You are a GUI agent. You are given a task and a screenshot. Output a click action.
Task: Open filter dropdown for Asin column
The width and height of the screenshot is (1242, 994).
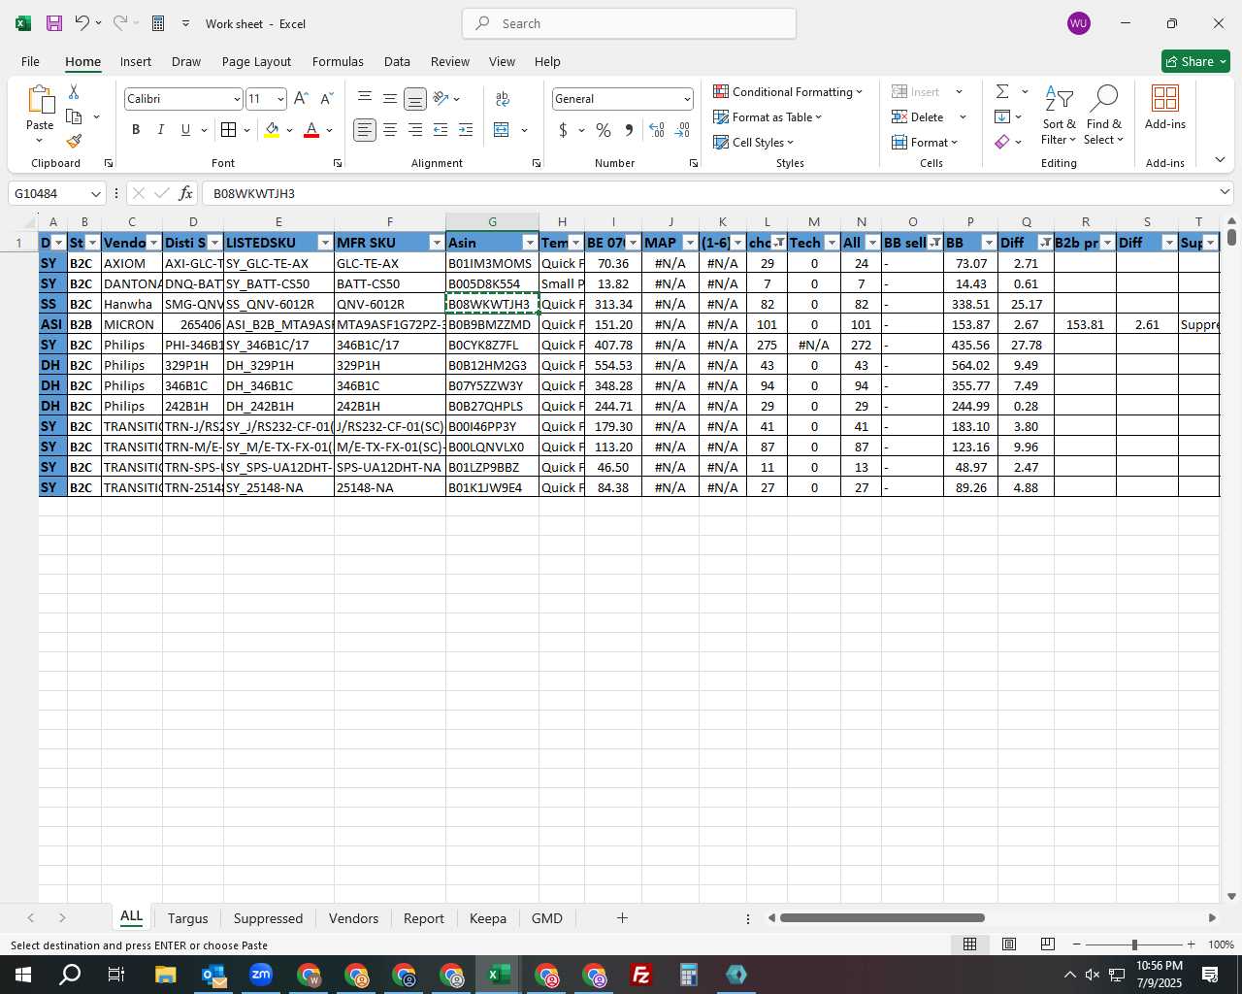[x=530, y=243]
